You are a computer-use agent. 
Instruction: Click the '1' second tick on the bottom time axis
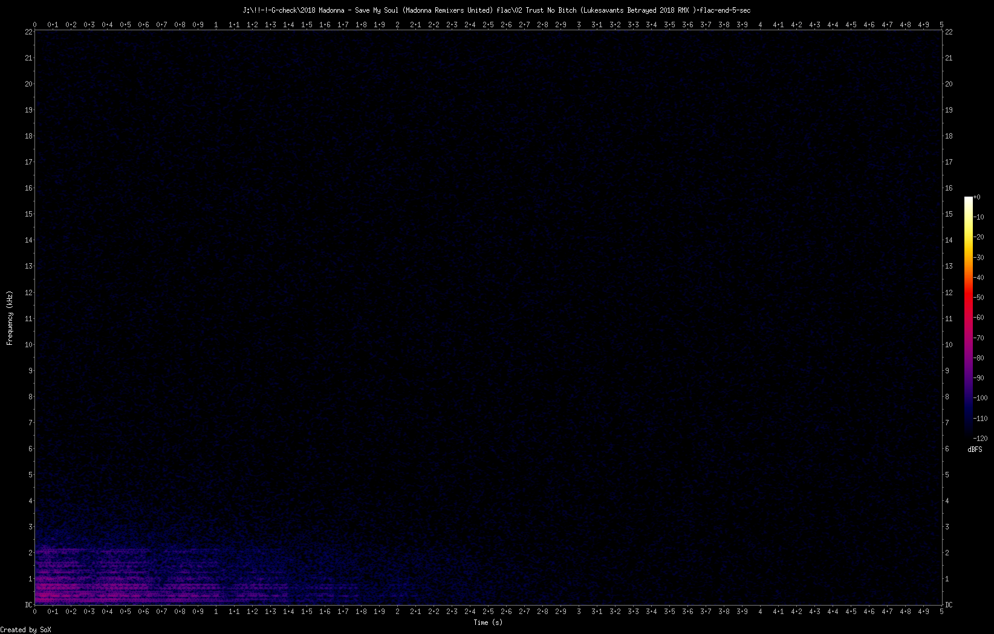[x=216, y=612]
